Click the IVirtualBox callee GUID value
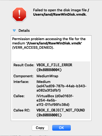 point(55,100)
